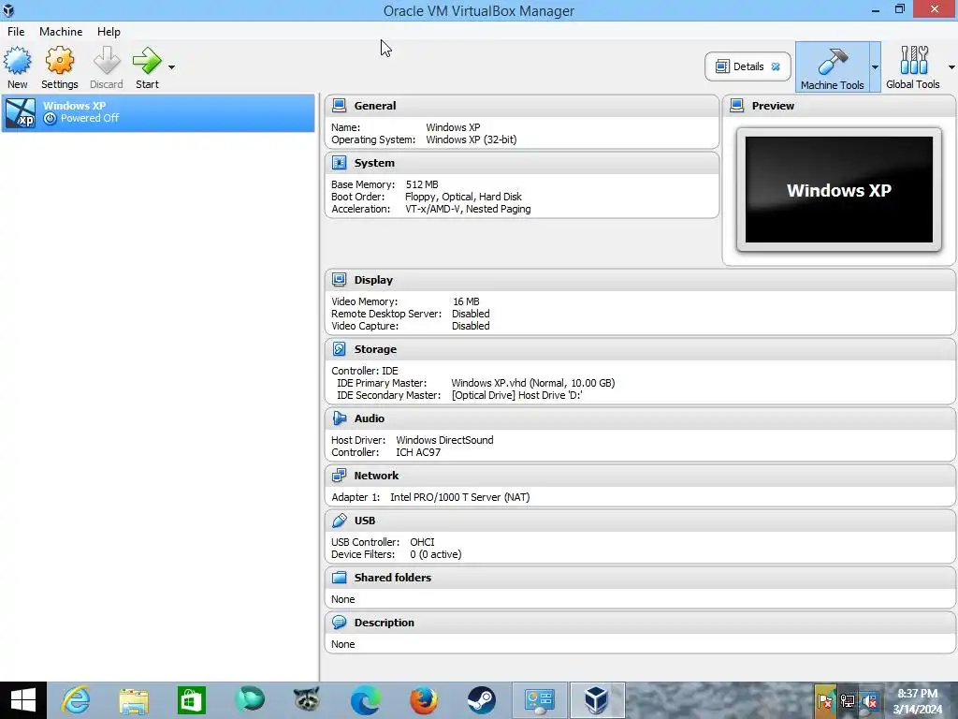Open the System settings heading link
This screenshot has width=958, height=719.
(x=374, y=163)
